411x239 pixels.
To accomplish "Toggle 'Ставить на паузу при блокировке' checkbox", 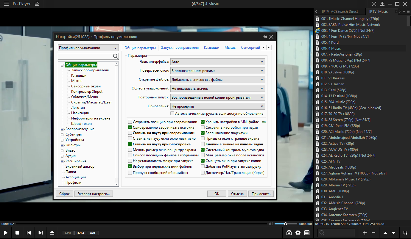I will (x=130, y=144).
